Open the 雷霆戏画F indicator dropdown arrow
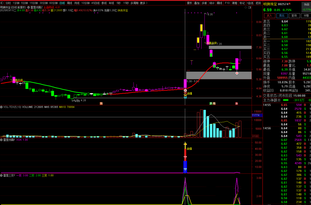 [x=1, y=140]
